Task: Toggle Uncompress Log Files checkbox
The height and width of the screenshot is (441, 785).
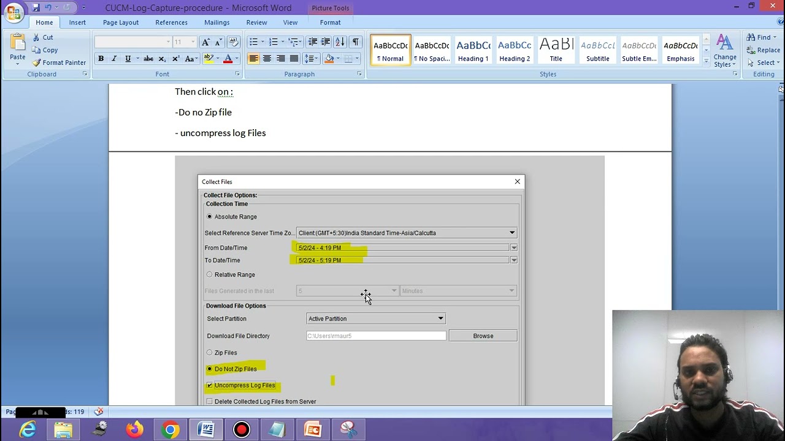Action: 210,385
